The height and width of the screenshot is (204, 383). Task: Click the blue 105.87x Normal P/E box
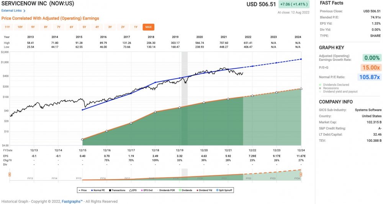point(370,77)
